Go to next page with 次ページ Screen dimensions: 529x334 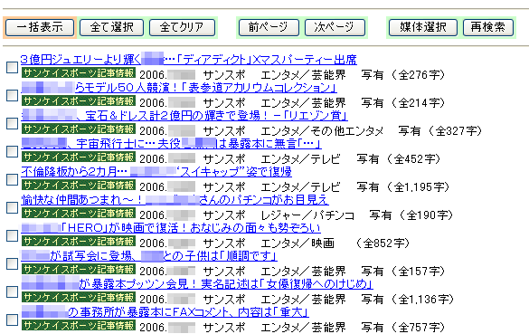coord(335,27)
